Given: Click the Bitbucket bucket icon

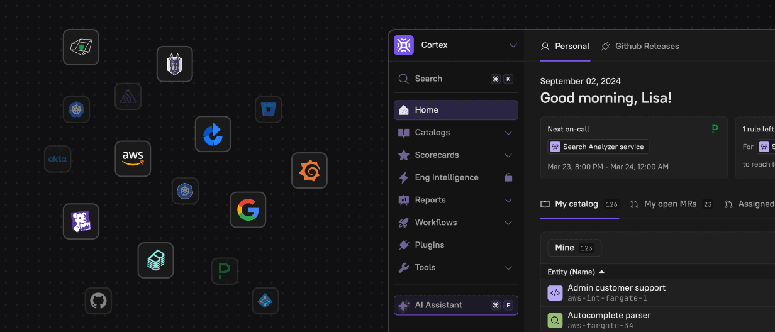Looking at the screenshot, I should pyautogui.click(x=269, y=109).
